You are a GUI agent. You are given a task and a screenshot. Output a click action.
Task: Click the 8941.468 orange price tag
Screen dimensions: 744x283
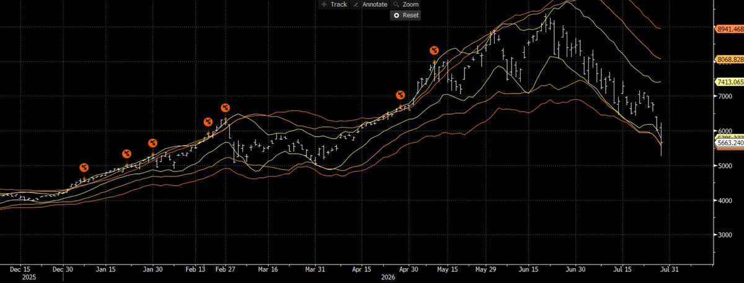[730, 28]
